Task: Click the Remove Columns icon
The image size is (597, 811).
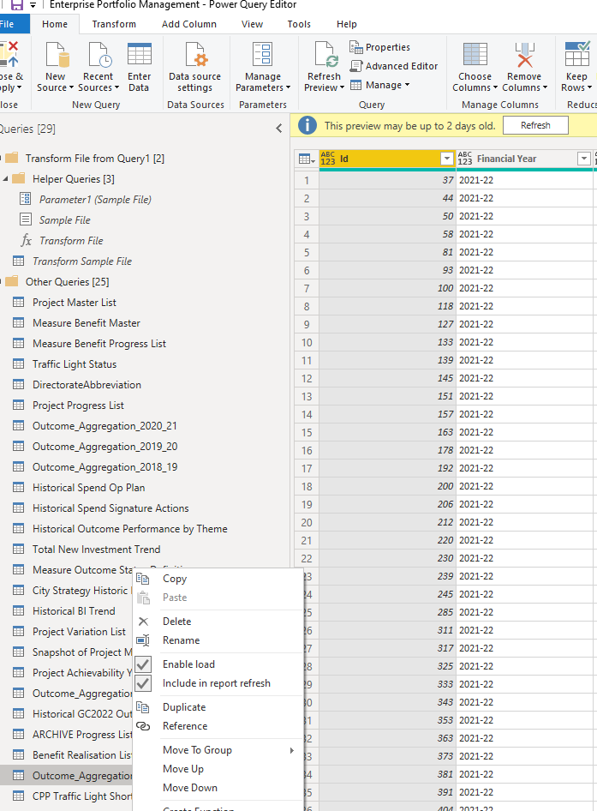Action: (525, 54)
